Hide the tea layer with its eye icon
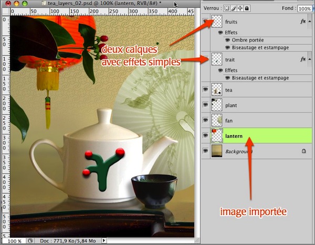315x245 pixels. (x=205, y=90)
